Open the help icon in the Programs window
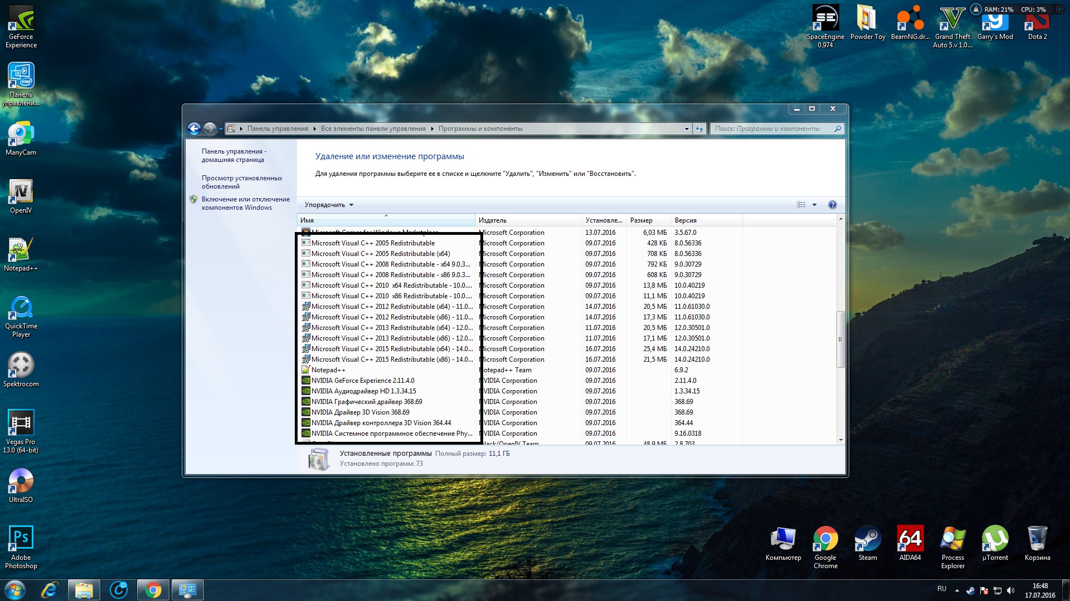This screenshot has width=1070, height=601. point(832,205)
